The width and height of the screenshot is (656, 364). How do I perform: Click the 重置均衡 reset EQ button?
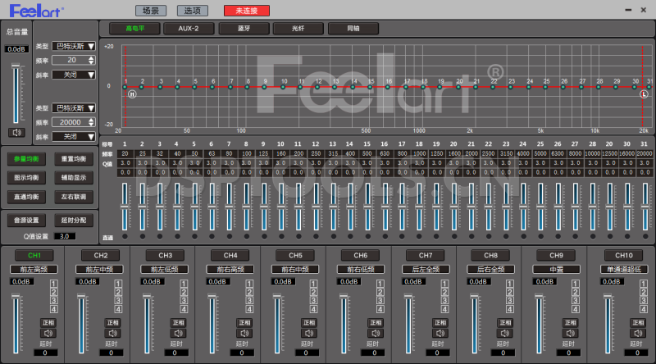point(74,159)
